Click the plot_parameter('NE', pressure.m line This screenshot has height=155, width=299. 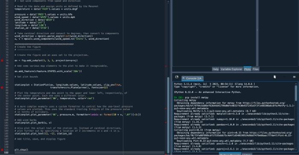pos(78,115)
